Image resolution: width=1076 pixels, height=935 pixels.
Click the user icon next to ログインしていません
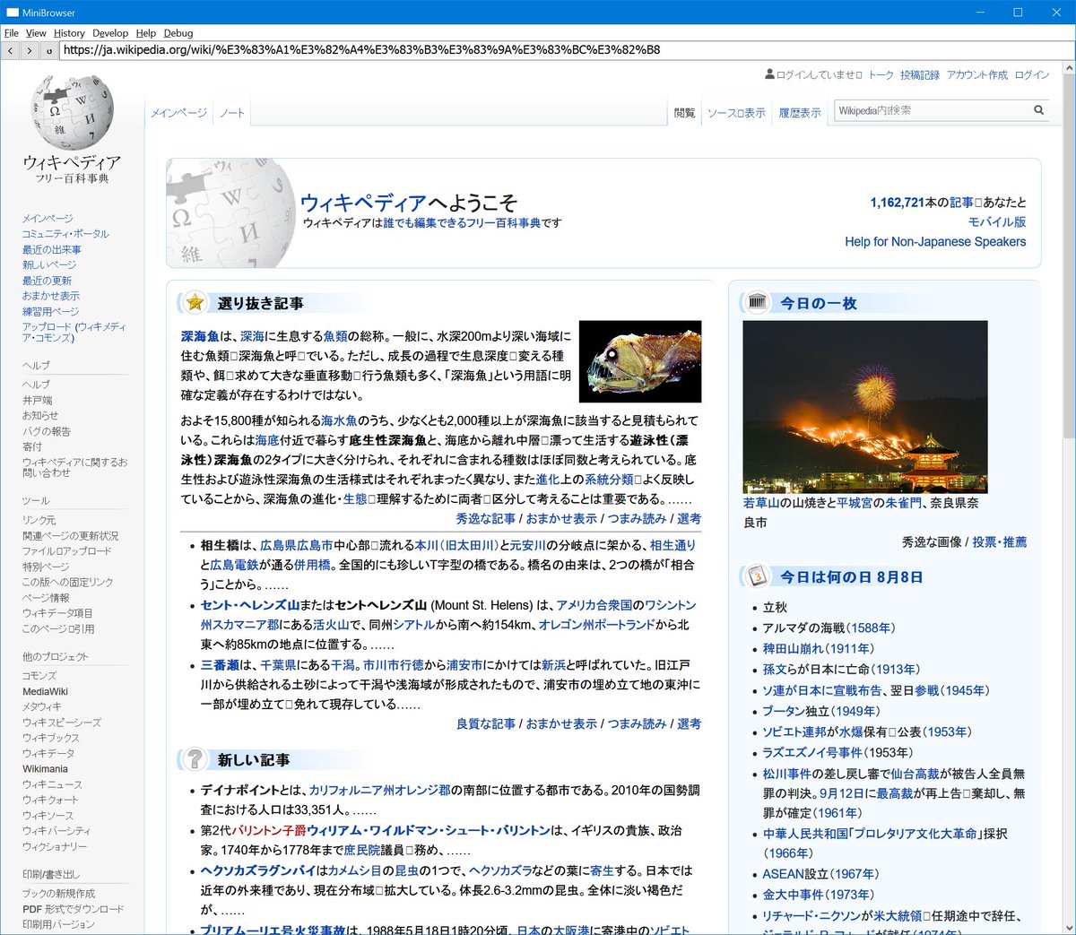click(x=769, y=74)
